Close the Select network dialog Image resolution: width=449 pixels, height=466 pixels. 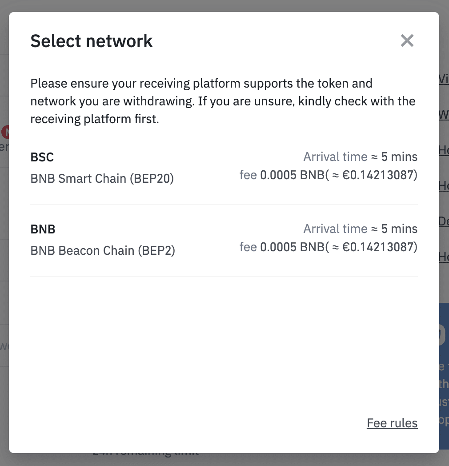(x=407, y=41)
